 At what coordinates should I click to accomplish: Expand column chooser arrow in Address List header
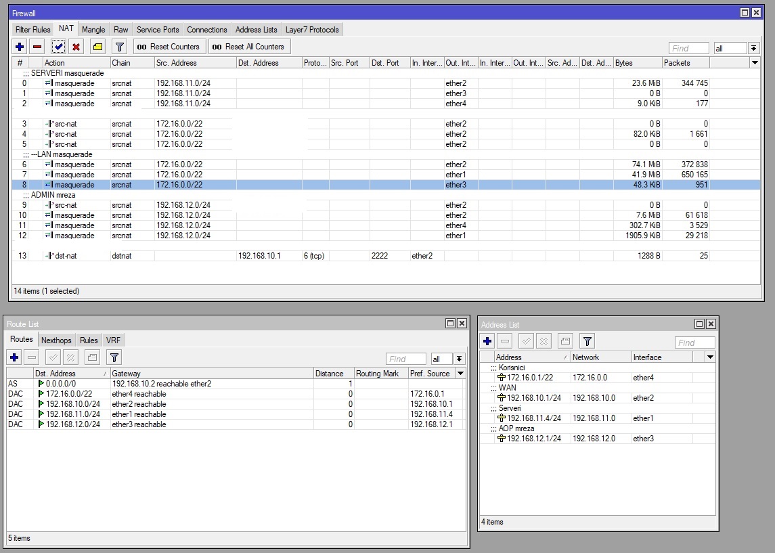[x=709, y=357]
